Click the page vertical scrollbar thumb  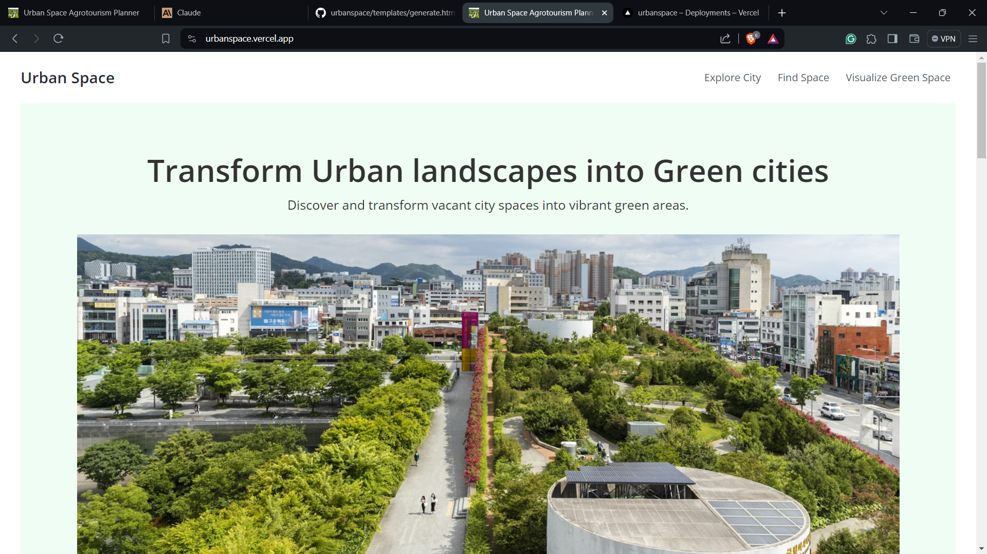point(981,110)
